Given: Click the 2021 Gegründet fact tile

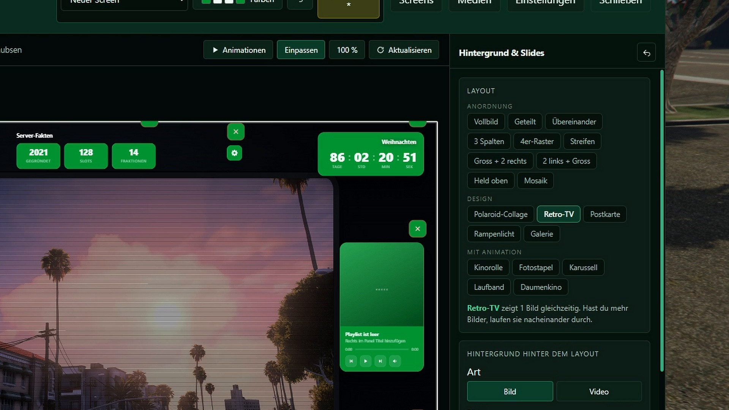Looking at the screenshot, I should pos(38,156).
